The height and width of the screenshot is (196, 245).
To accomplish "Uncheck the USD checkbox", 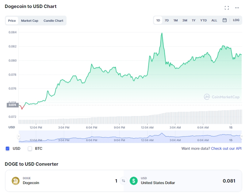I will [7, 149].
